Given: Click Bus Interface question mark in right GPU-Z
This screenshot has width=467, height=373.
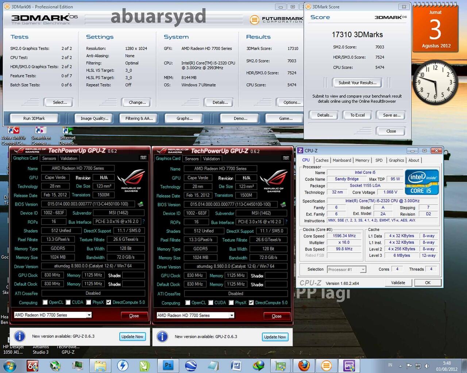Looking at the screenshot, I should tap(286, 222).
